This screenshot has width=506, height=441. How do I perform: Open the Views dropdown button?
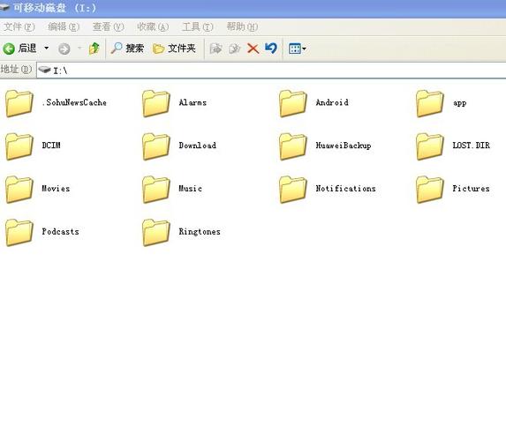click(298, 49)
